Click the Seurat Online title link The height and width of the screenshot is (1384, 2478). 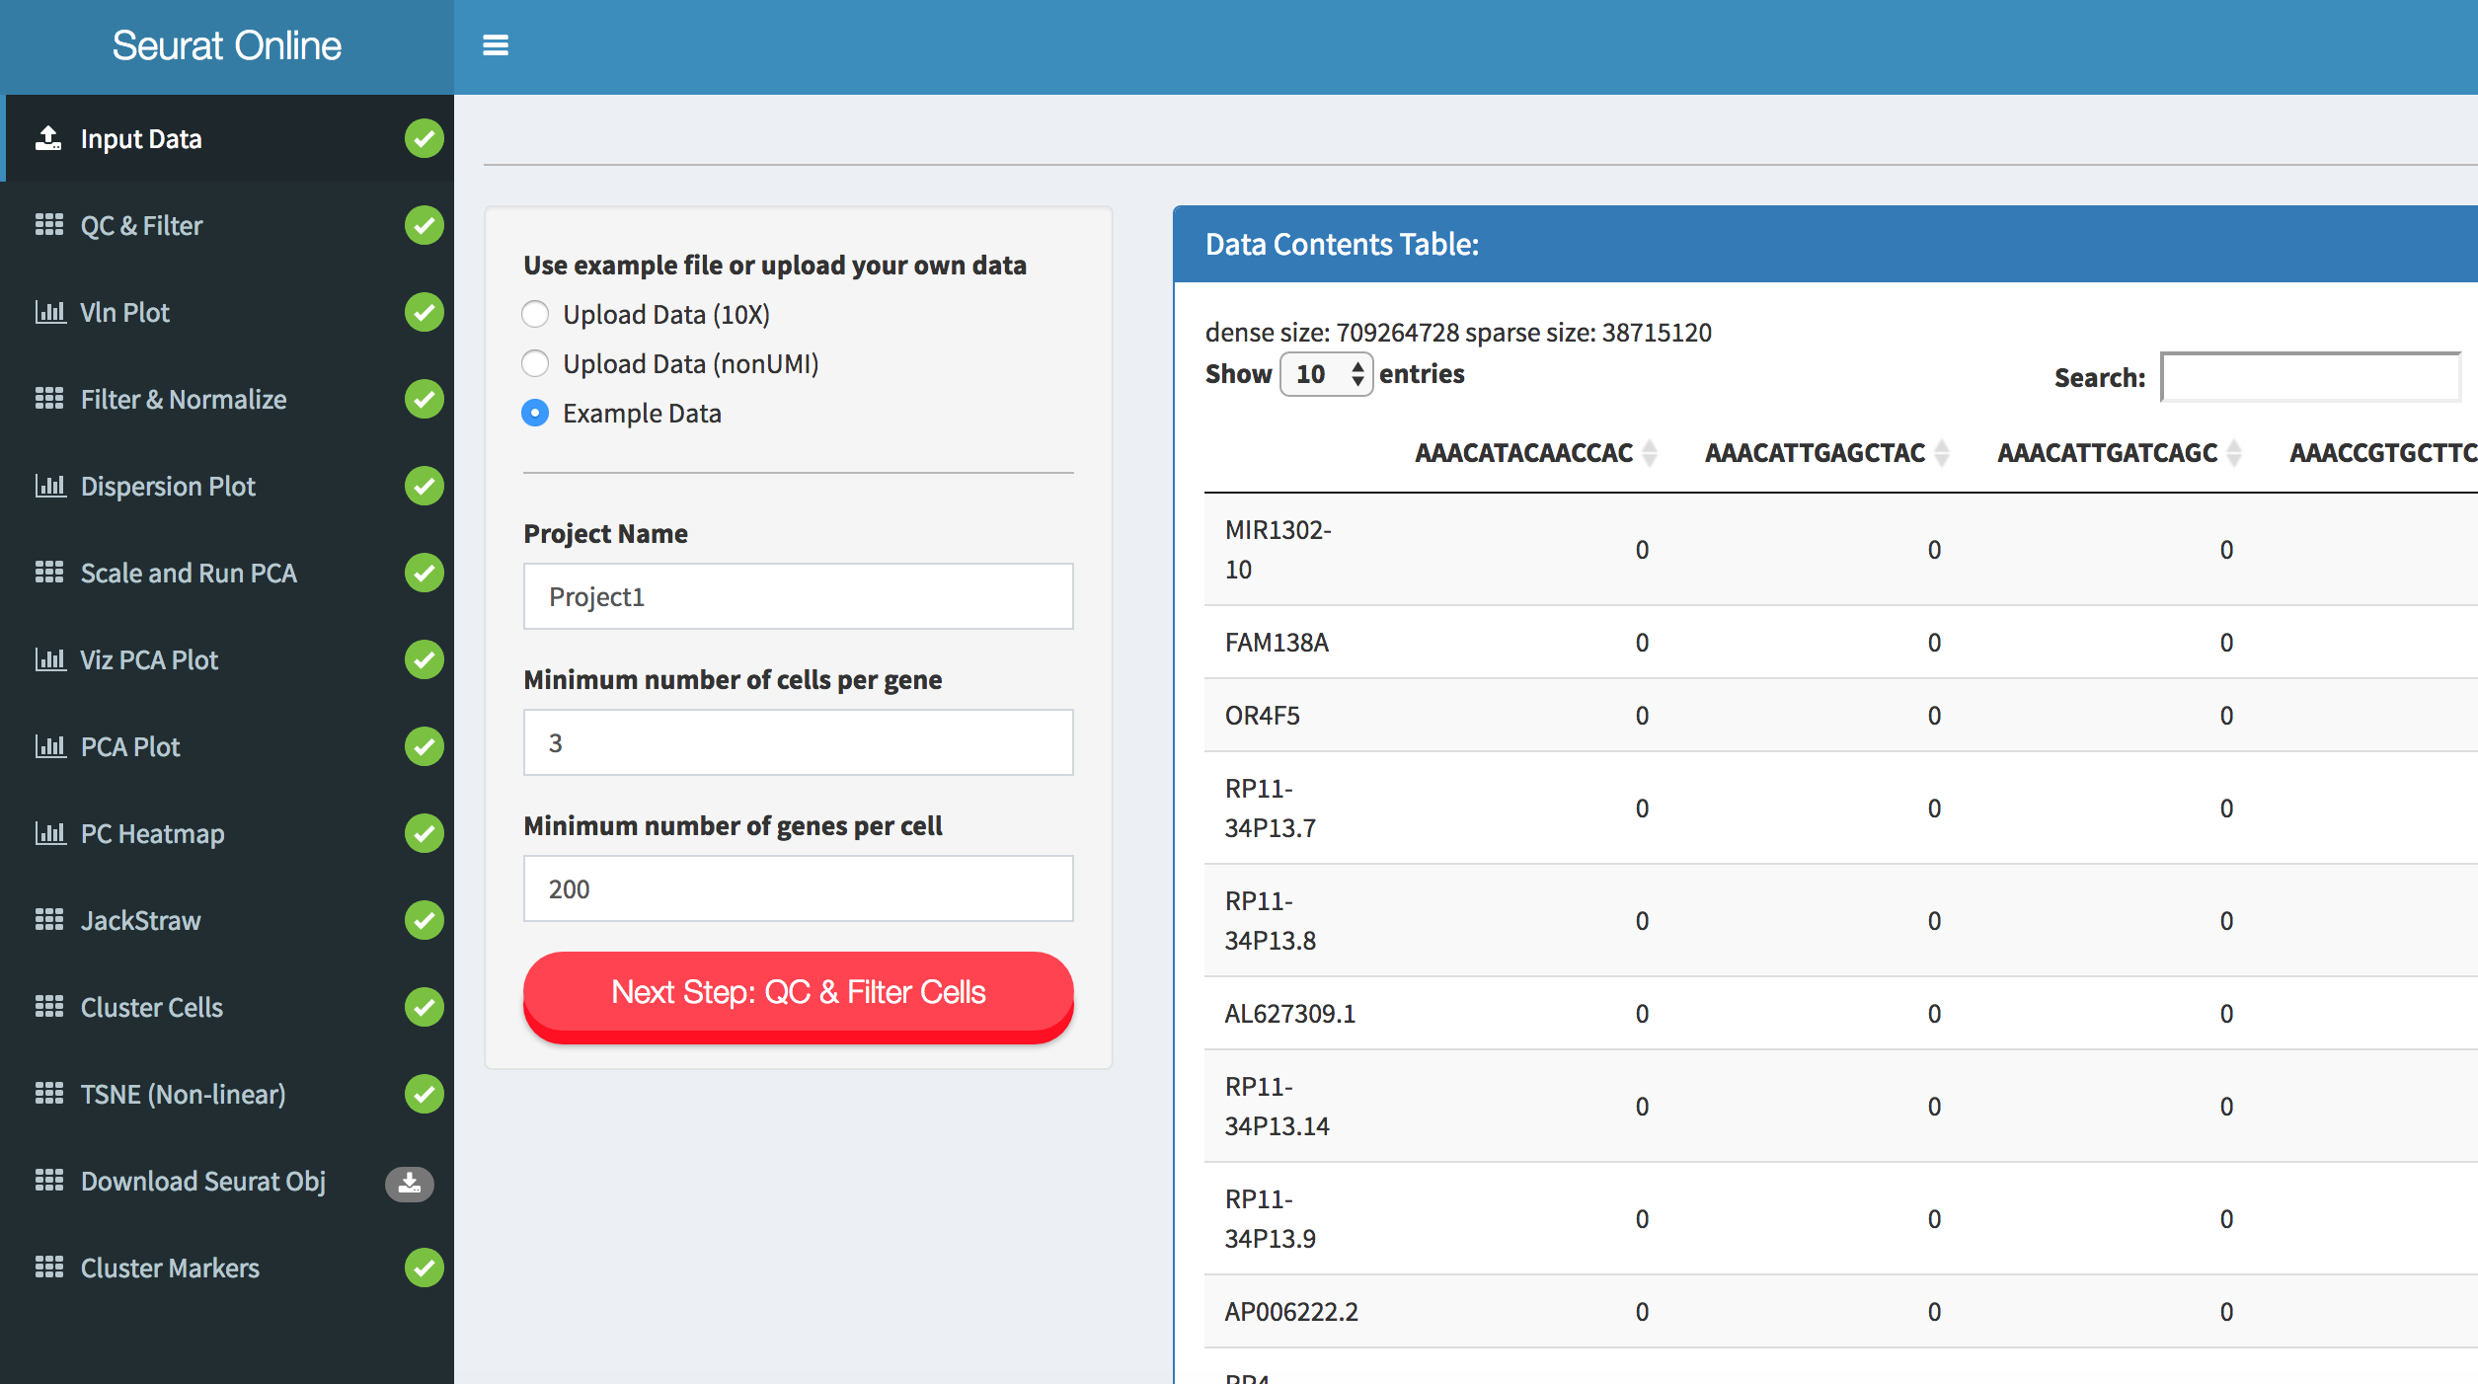tap(227, 45)
